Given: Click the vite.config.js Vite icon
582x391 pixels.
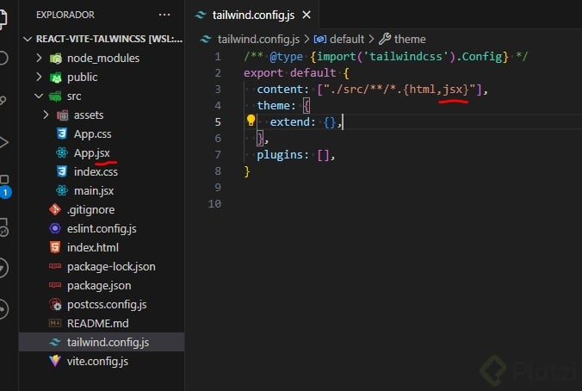Looking at the screenshot, I should (55, 361).
